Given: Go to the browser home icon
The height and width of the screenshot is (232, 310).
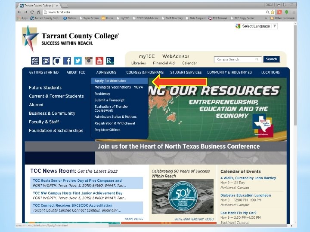Looking at the screenshot, I should click(x=38, y=12).
